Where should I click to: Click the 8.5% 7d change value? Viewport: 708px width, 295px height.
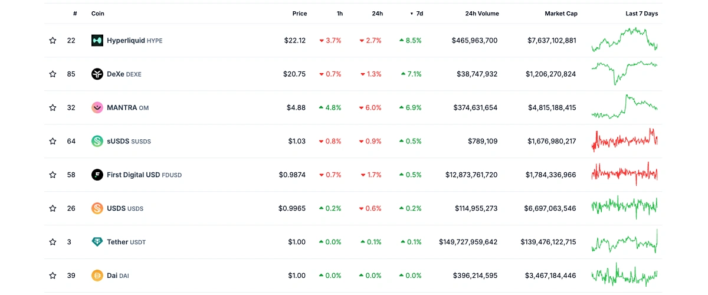(410, 41)
